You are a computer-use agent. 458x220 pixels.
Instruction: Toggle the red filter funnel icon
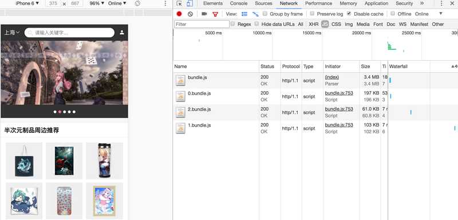(215, 14)
